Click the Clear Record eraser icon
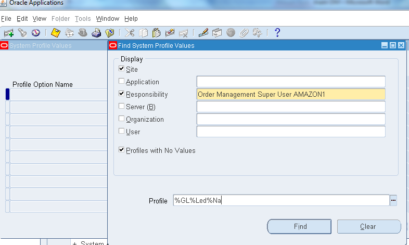This screenshot has width=409, height=245. 170,33
